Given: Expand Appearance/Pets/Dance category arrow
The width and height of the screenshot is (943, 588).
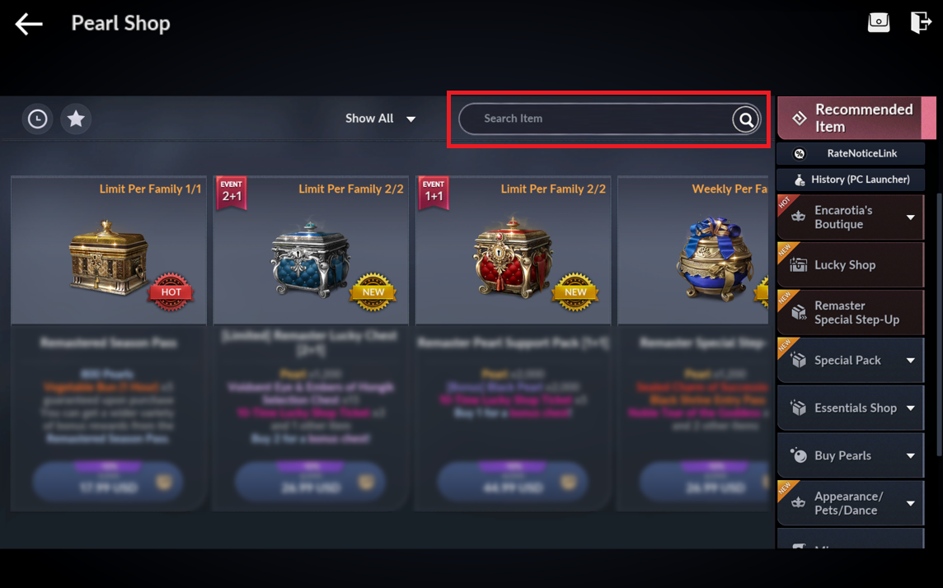Looking at the screenshot, I should 911,503.
